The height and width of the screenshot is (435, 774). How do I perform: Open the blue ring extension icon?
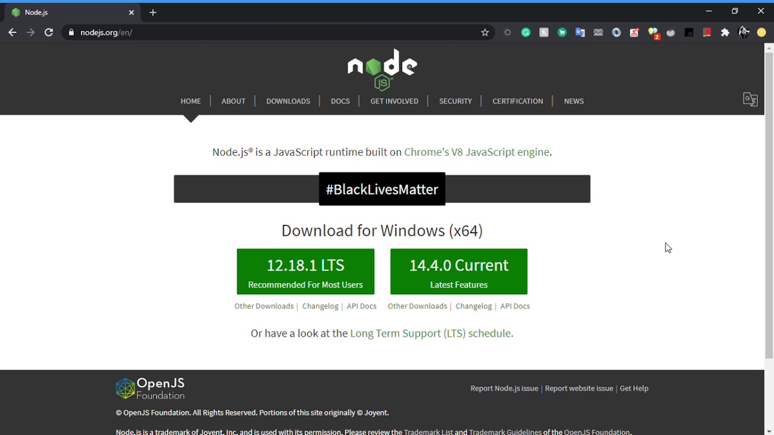[x=617, y=33]
